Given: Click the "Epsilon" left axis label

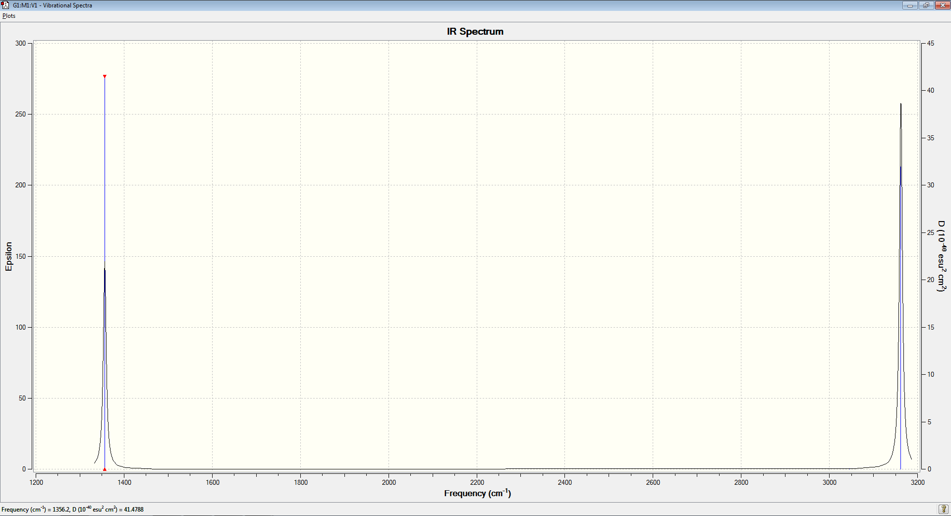Looking at the screenshot, I should click(x=8, y=256).
